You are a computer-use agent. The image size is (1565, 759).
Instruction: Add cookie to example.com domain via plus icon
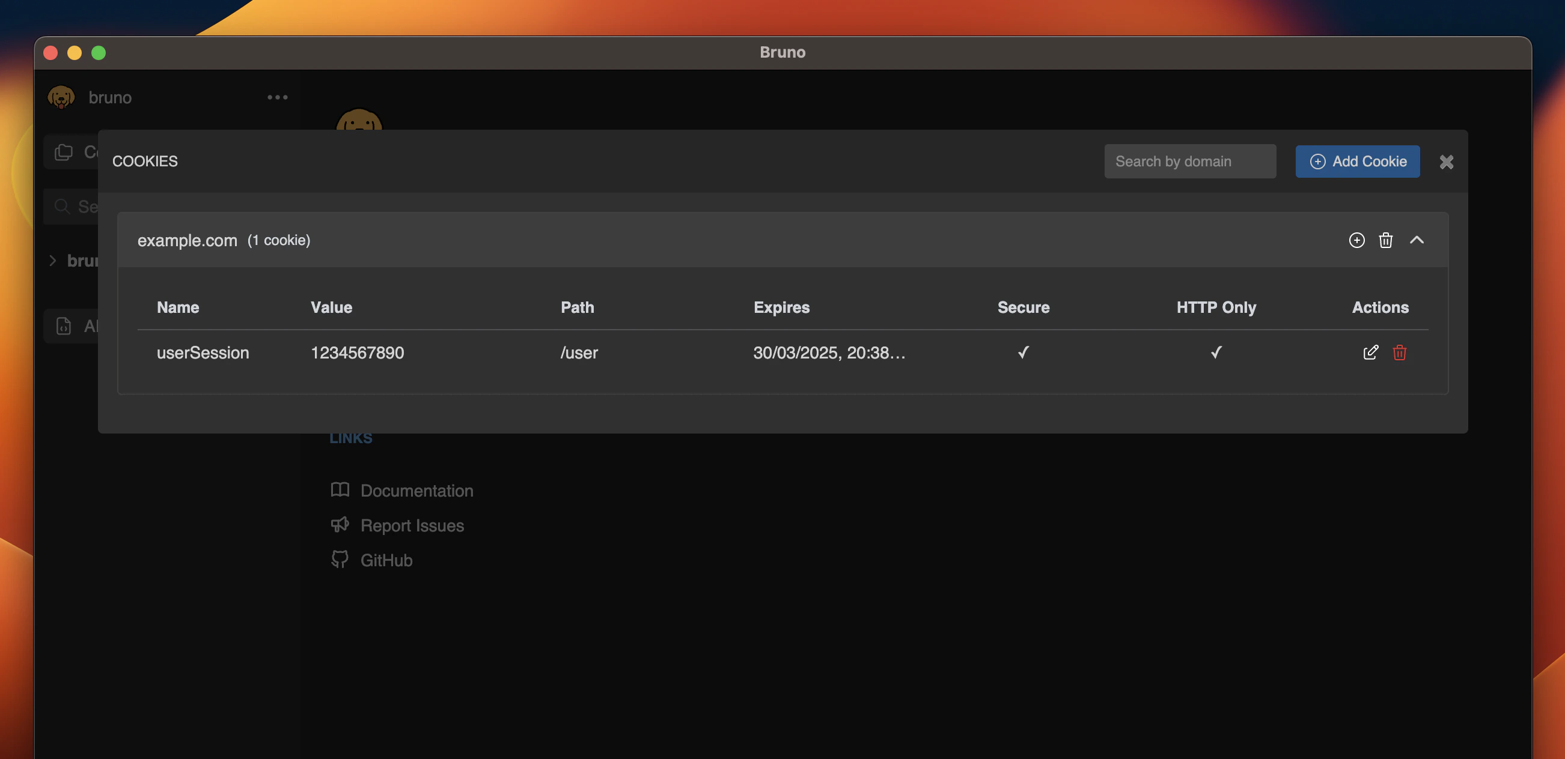(x=1356, y=240)
